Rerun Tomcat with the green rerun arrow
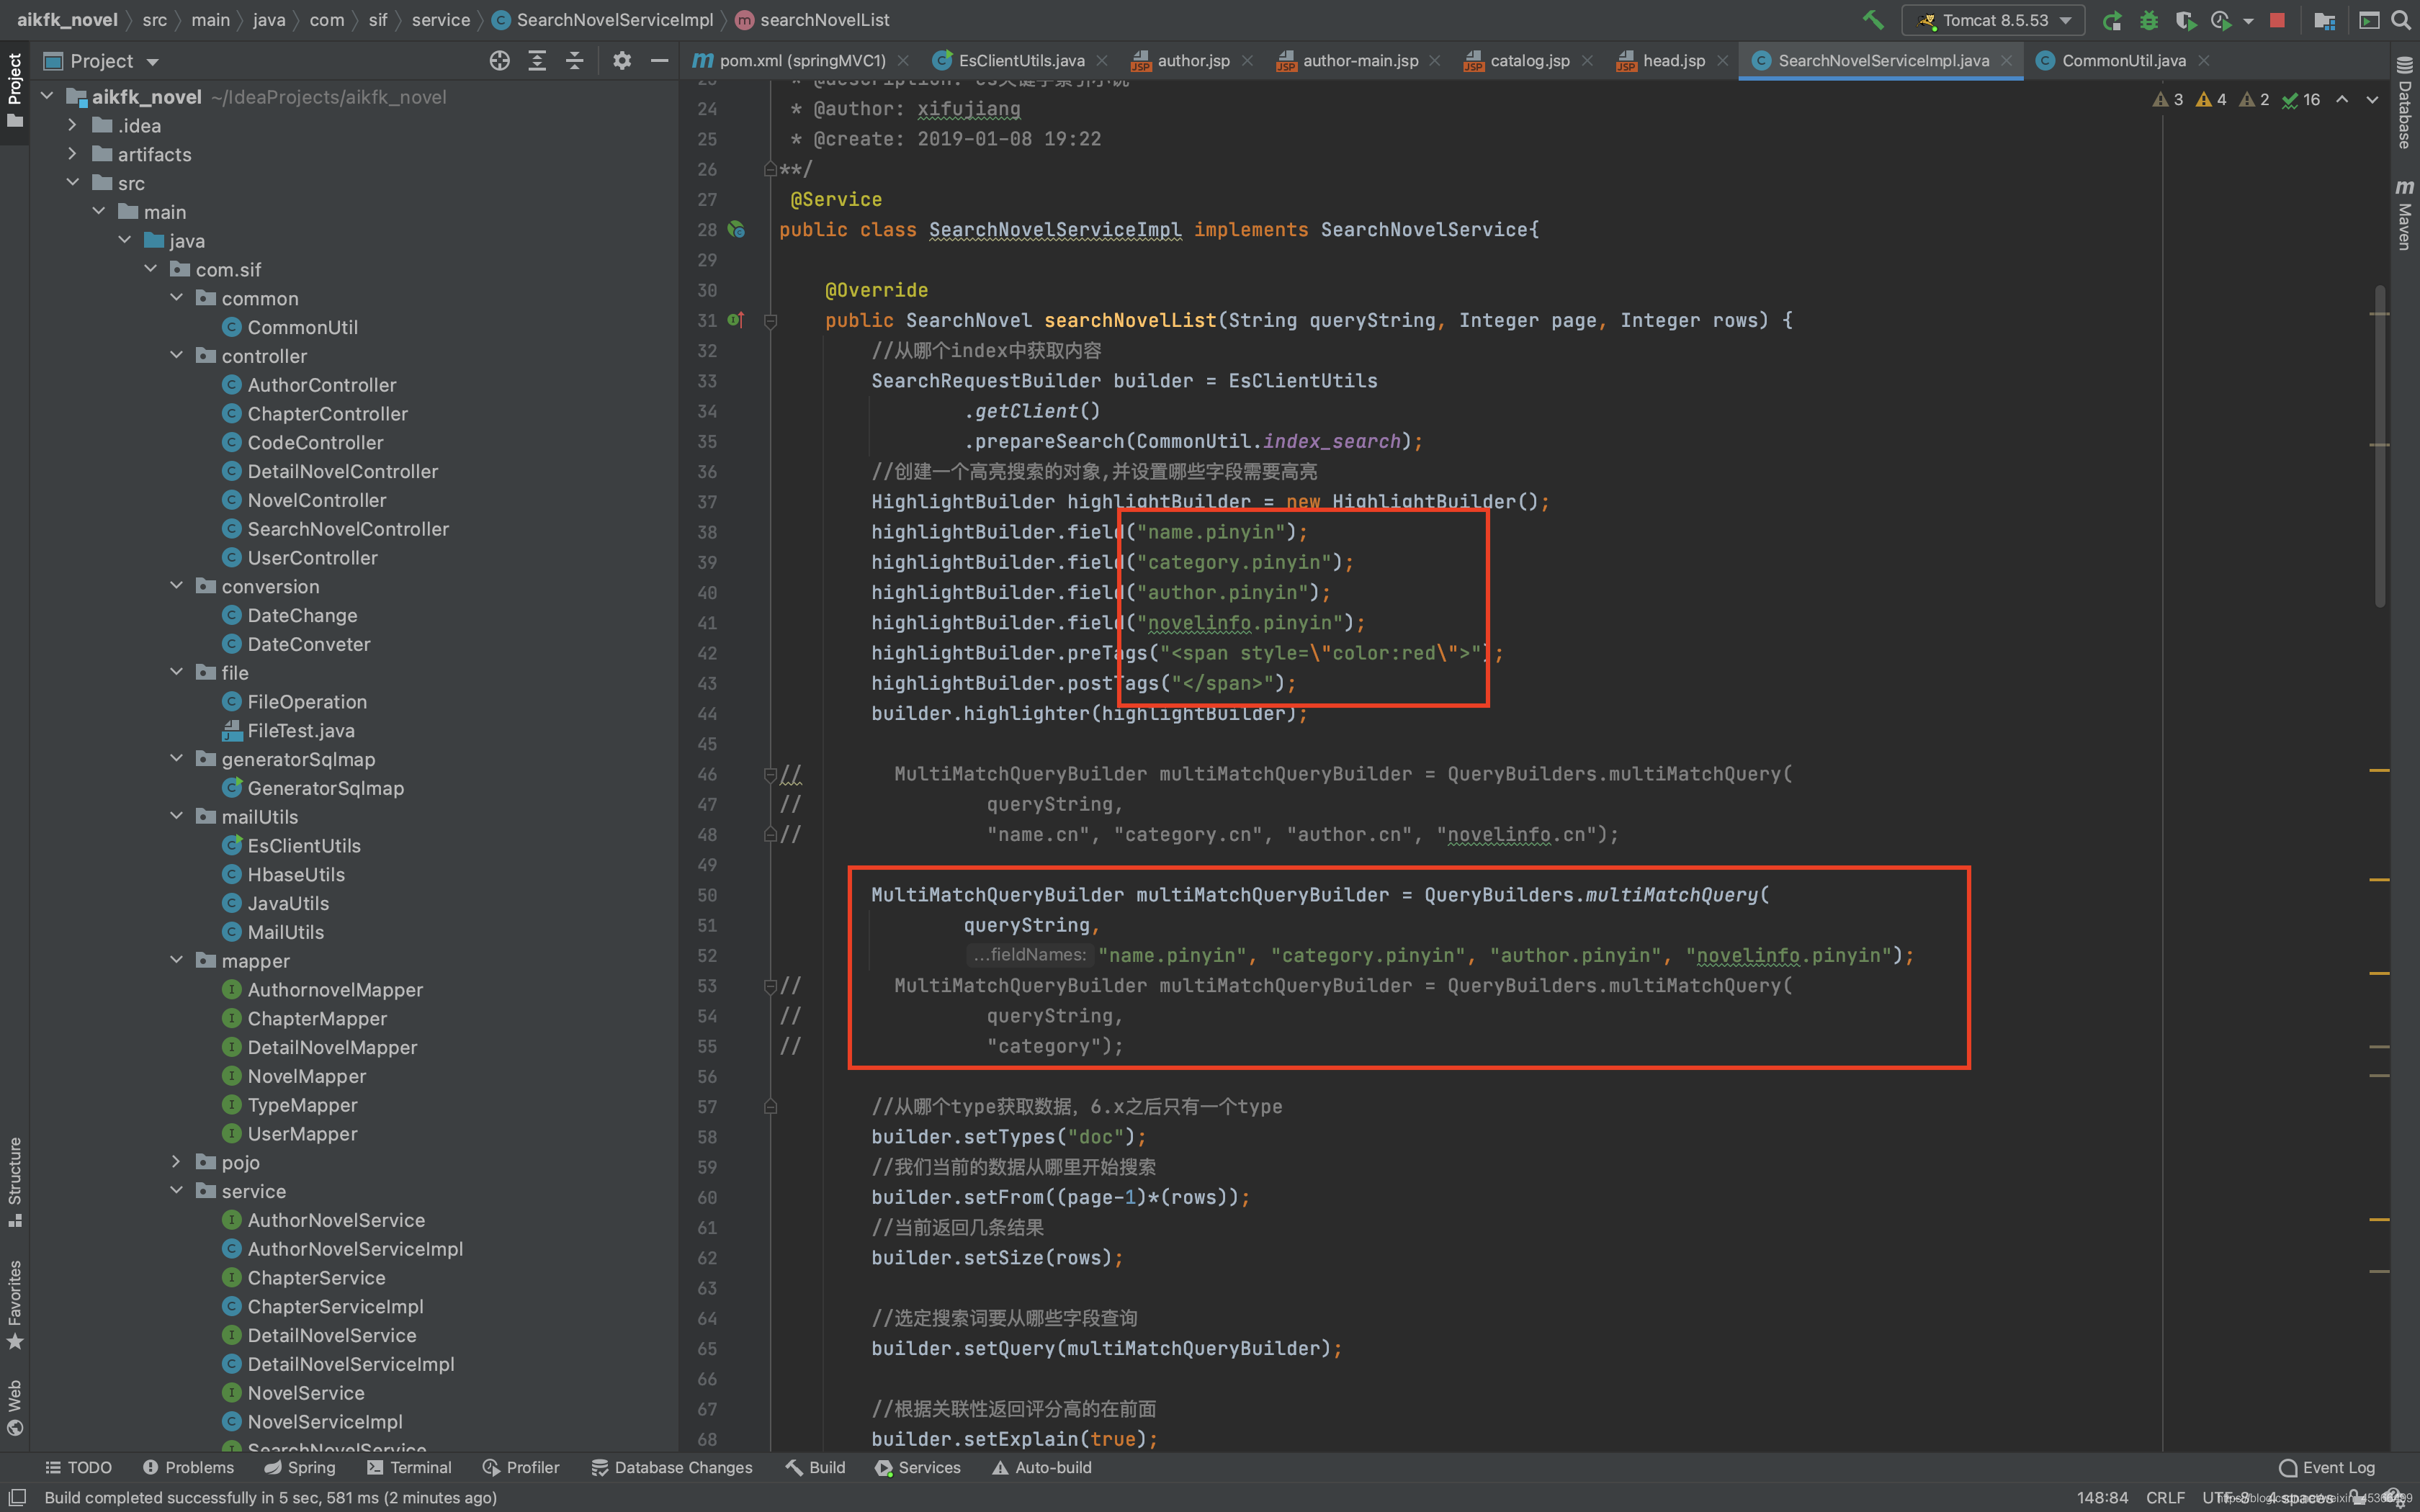Screen dimensions: 2420x1512 click(x=2112, y=20)
